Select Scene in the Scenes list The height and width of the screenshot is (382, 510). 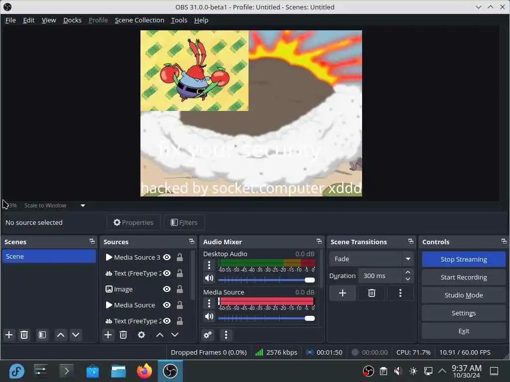coord(49,256)
